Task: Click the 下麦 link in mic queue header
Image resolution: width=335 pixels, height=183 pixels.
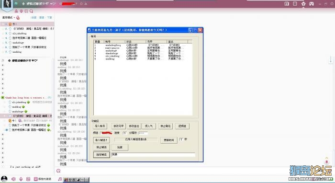Action: (x=50, y=18)
